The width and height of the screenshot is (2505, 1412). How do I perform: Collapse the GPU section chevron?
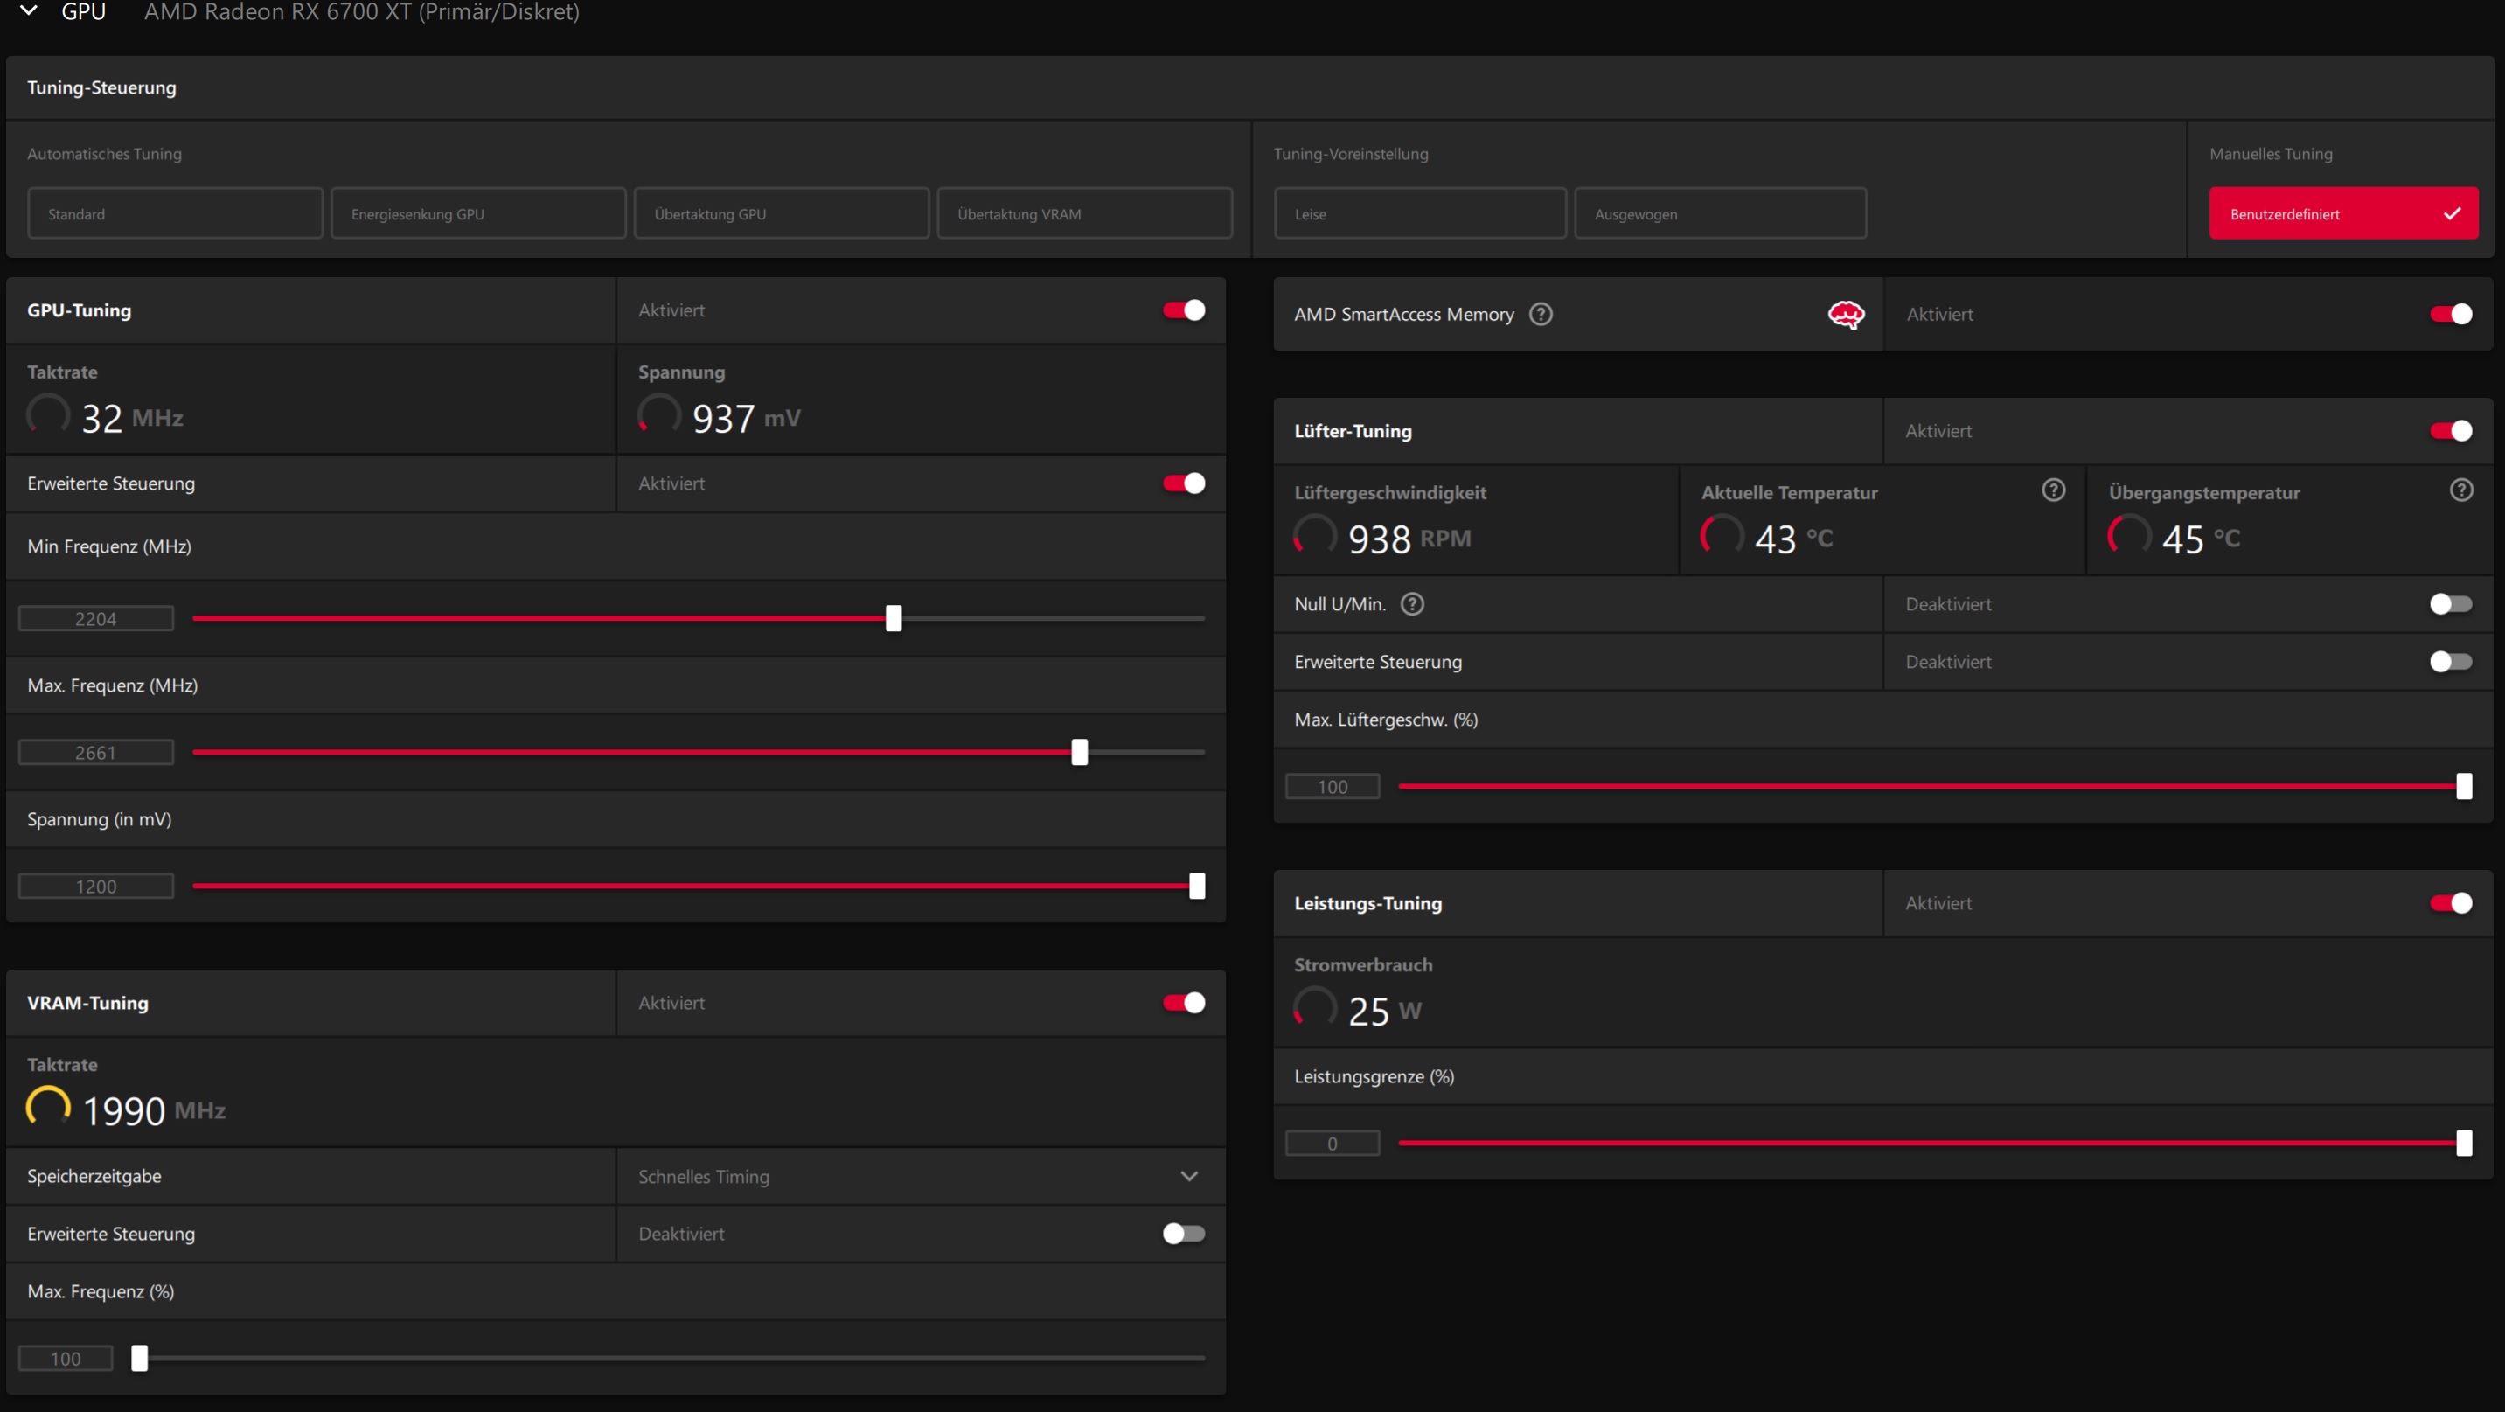29,10
